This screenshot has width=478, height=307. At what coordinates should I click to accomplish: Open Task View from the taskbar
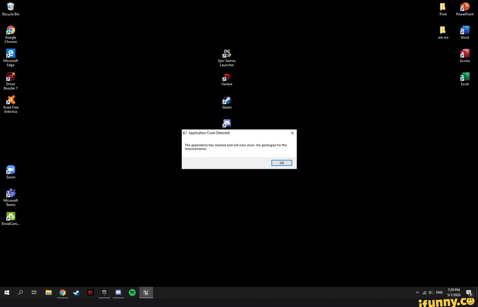34,292
